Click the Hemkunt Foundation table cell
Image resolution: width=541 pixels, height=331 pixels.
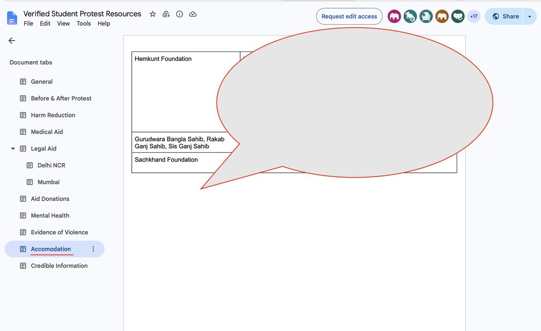pos(186,92)
